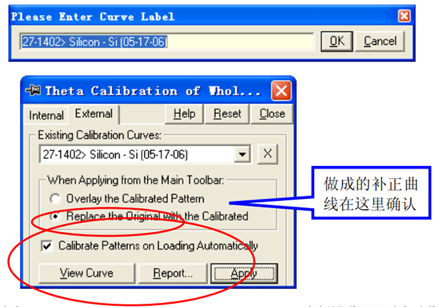Cancel the curve label dialog
The image size is (439, 307).
[x=380, y=41]
